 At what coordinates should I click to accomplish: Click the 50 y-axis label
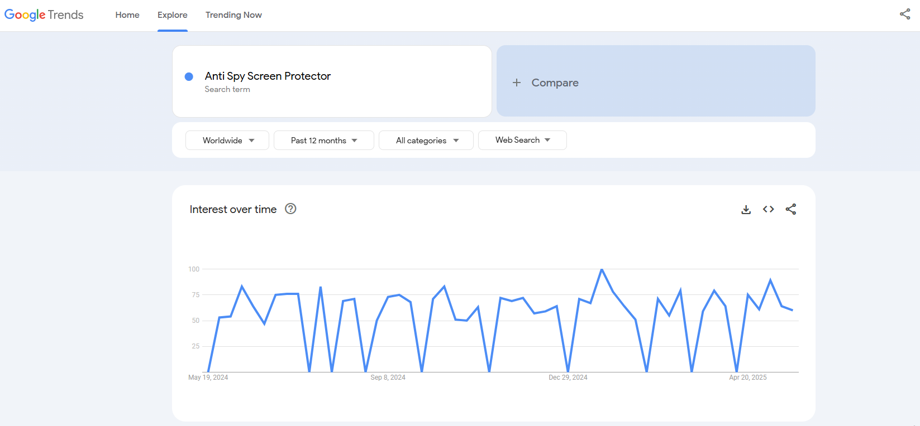pos(196,321)
